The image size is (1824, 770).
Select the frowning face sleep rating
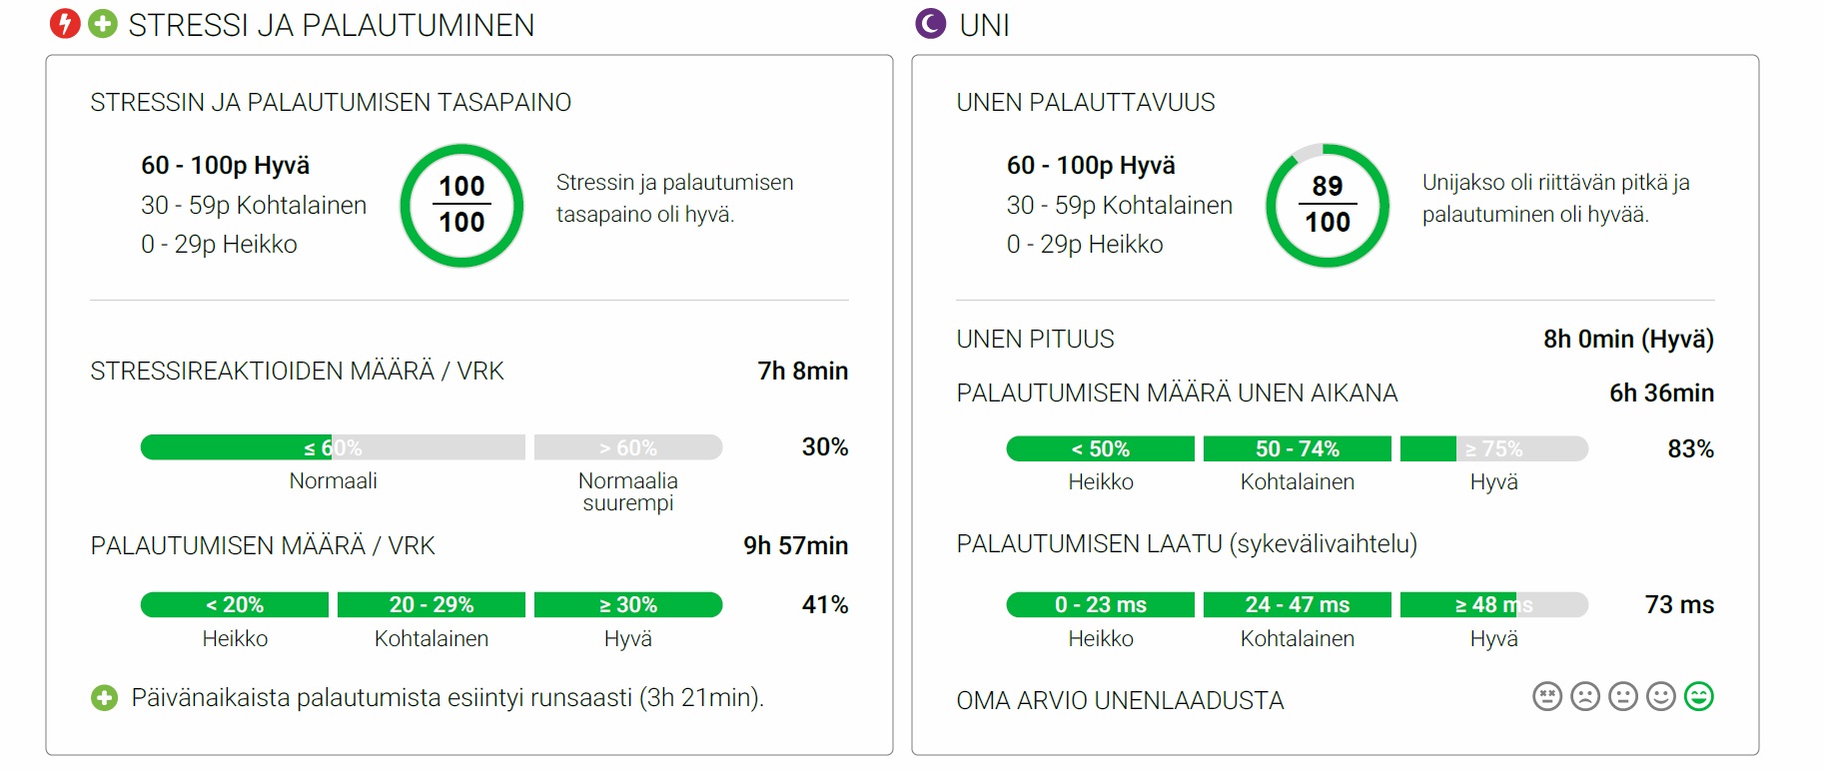pos(1585,696)
